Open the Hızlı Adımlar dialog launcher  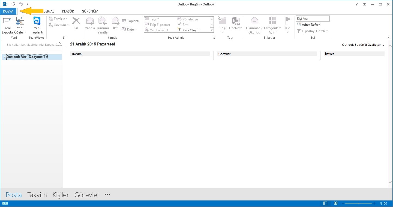pos(214,38)
